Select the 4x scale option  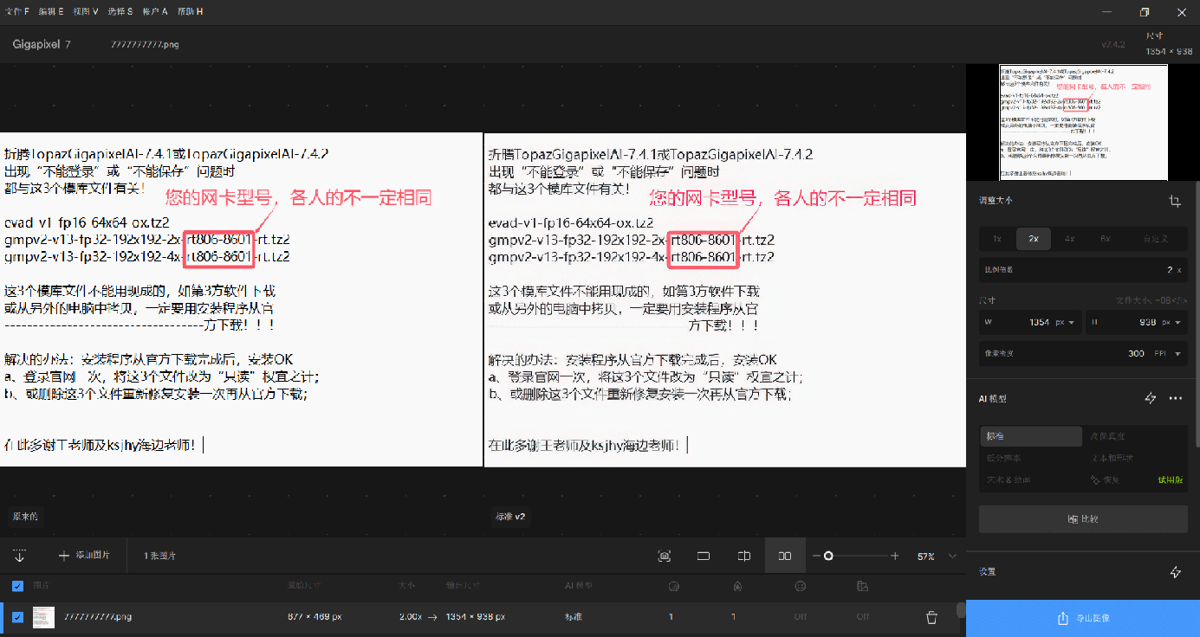click(x=1069, y=238)
